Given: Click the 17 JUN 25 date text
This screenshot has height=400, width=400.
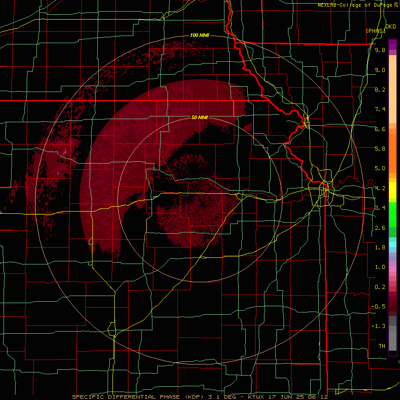Looking at the screenshot, I should pos(286,397).
